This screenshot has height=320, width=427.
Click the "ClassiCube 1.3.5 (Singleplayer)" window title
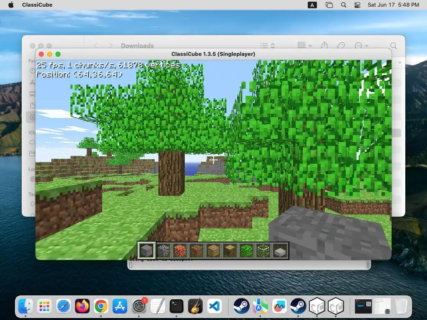(213, 54)
